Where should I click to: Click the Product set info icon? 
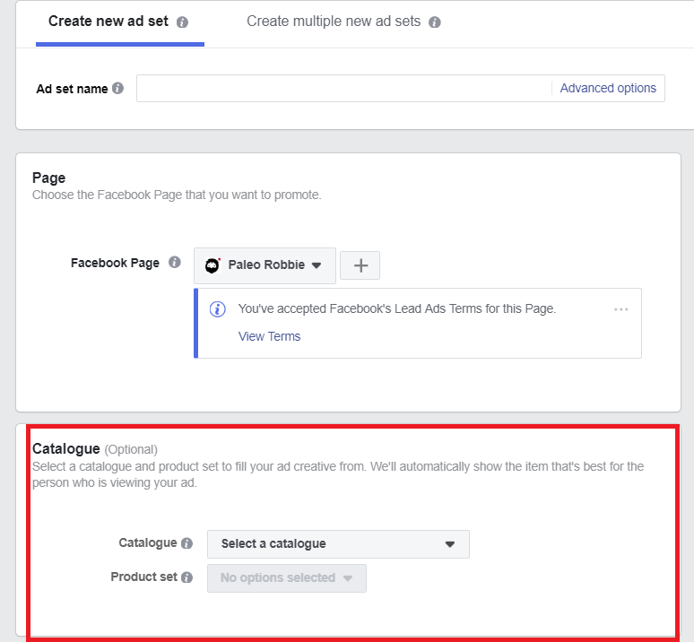click(187, 577)
